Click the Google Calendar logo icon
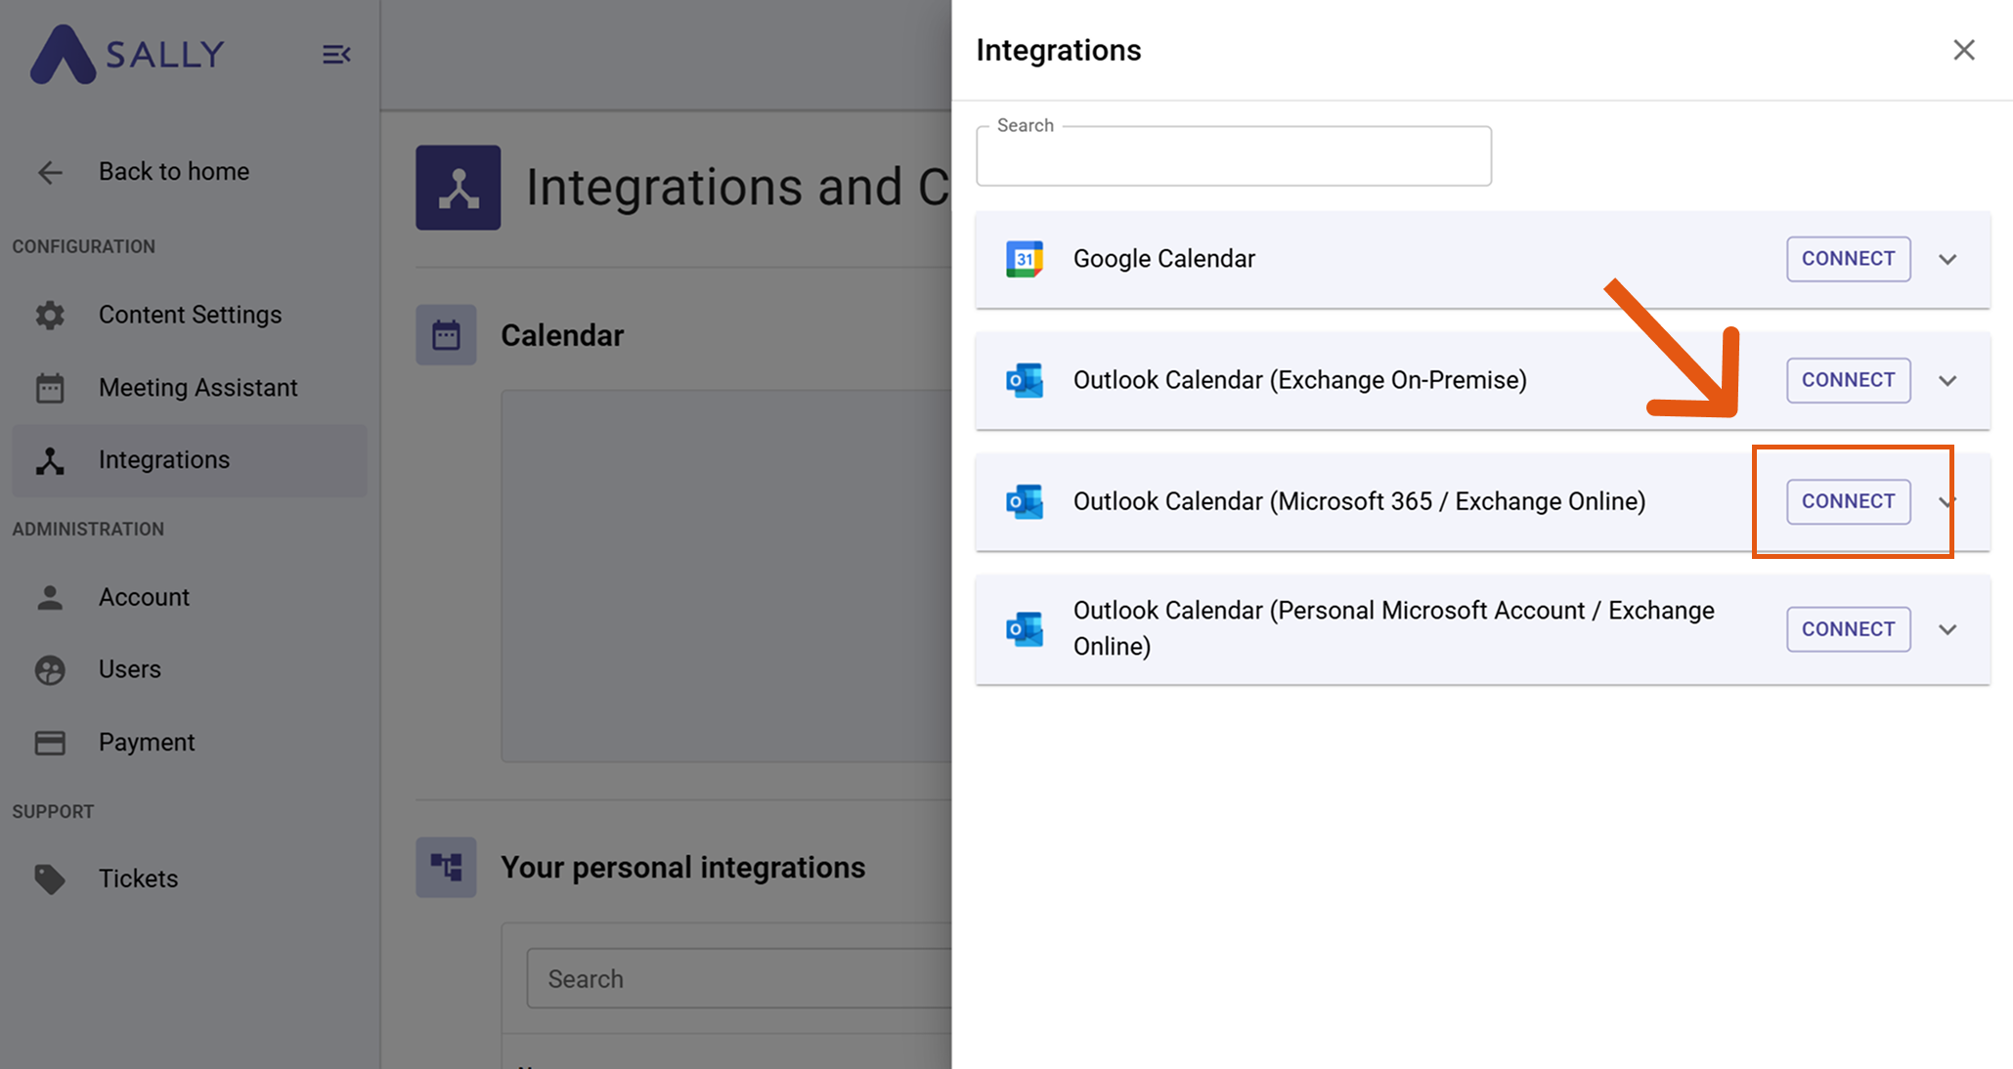 1024,259
